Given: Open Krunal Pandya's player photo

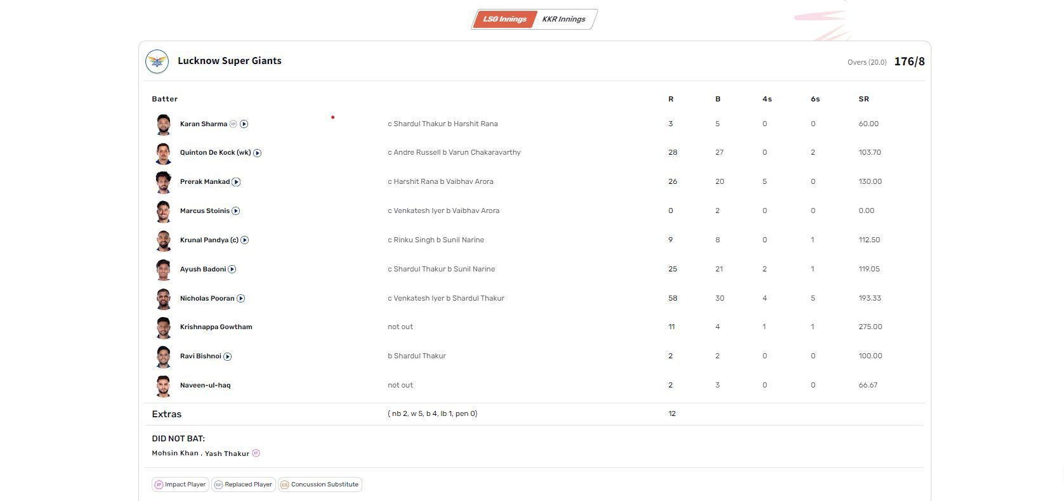Looking at the screenshot, I should click(163, 240).
